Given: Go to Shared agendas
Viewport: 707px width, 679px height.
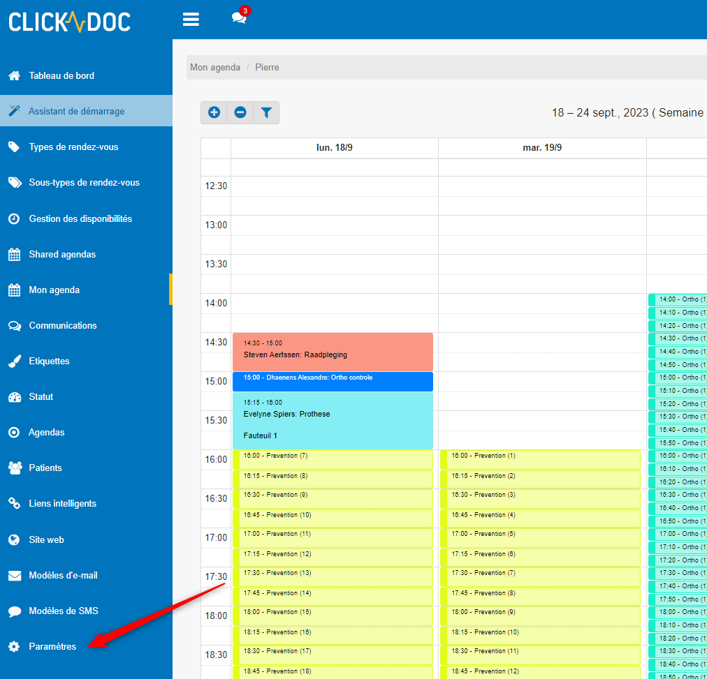Looking at the screenshot, I should click(62, 255).
